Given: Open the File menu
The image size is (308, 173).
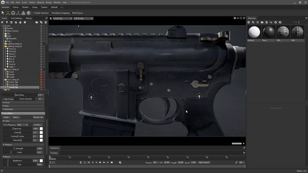Looking at the screenshot, I should pos(7,2).
